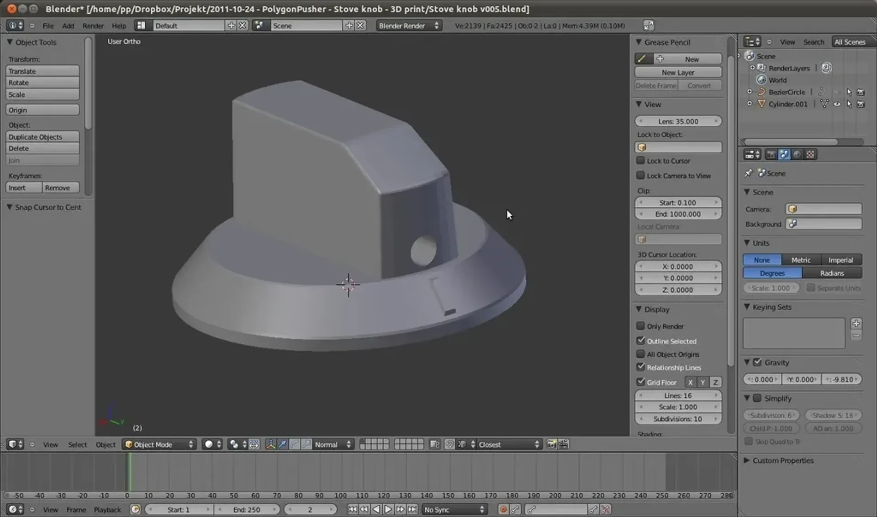Click the play animation button in timeline
The width and height of the screenshot is (877, 517).
[388, 509]
